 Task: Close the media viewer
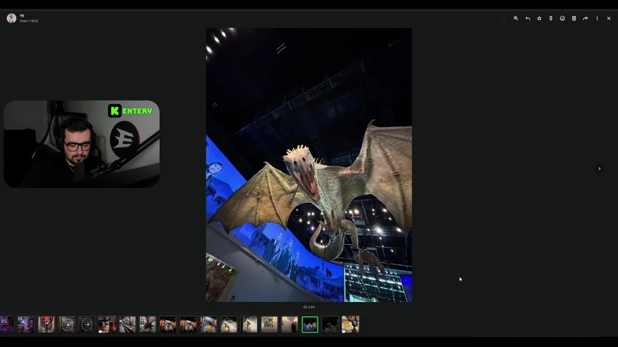[609, 18]
